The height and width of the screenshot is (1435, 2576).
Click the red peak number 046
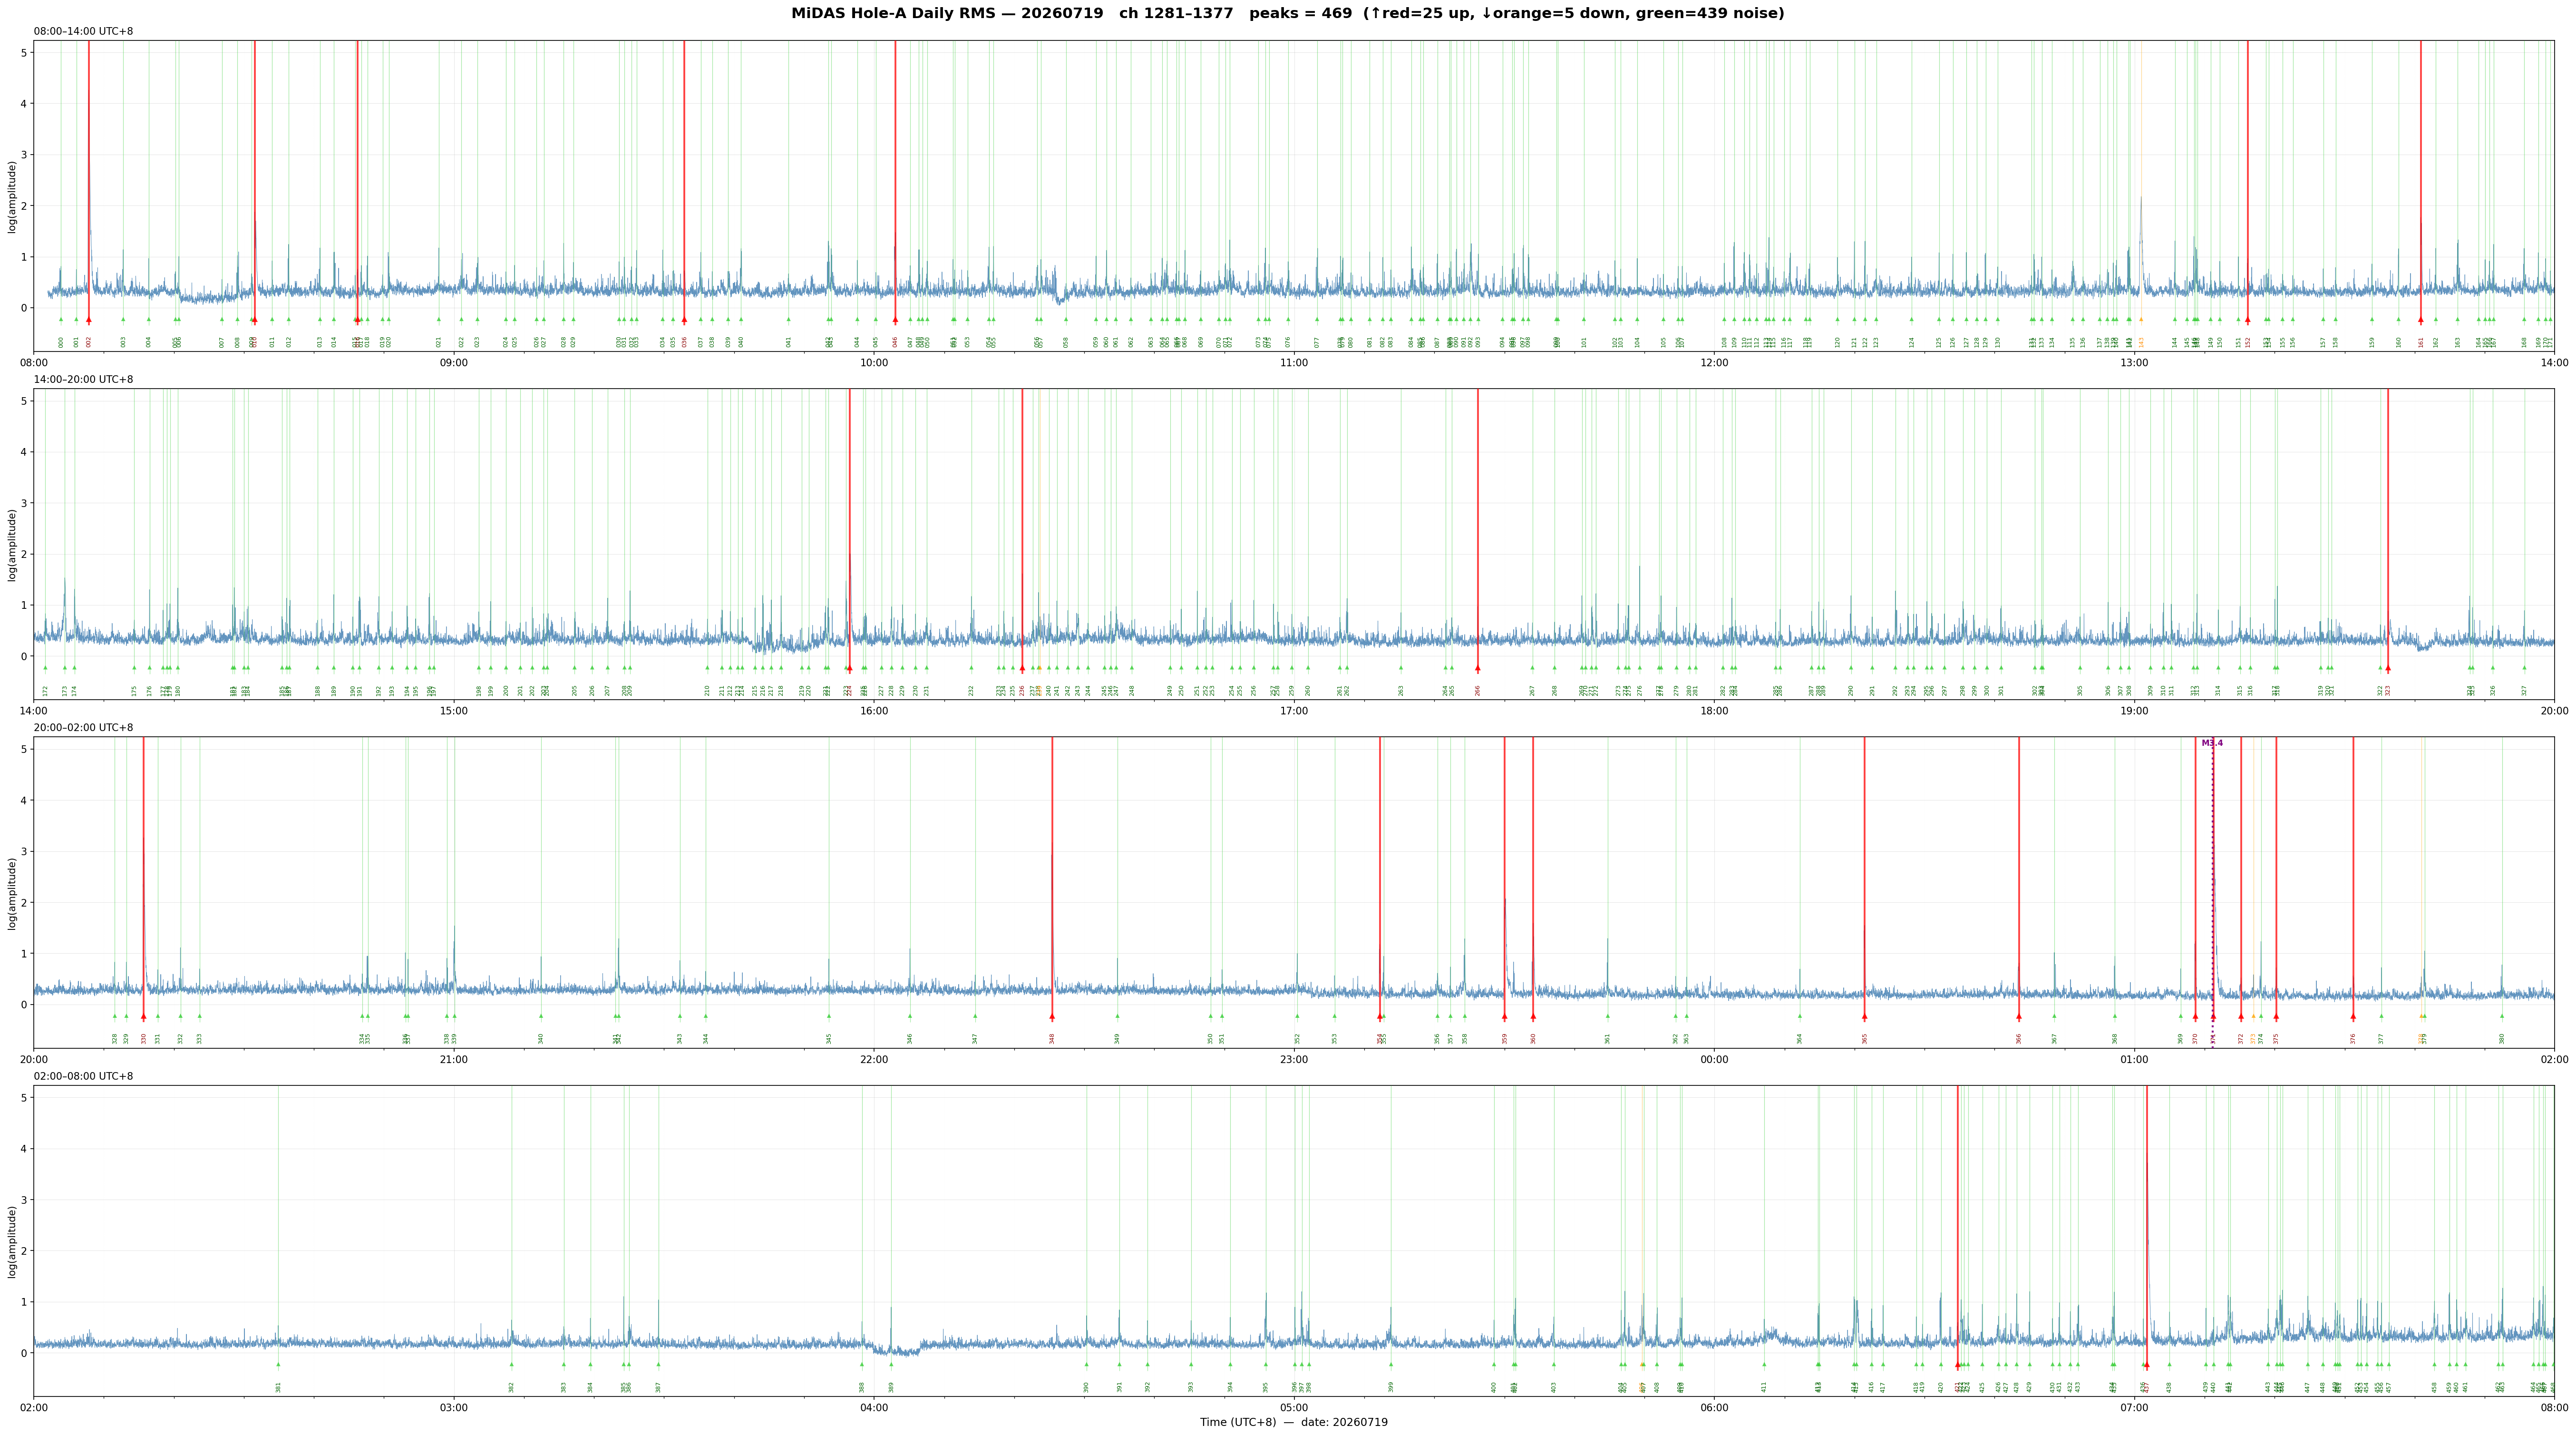click(895, 342)
